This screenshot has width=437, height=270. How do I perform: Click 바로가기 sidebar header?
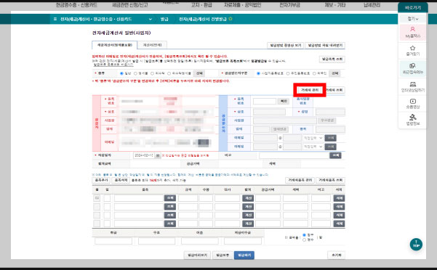pos(413,7)
